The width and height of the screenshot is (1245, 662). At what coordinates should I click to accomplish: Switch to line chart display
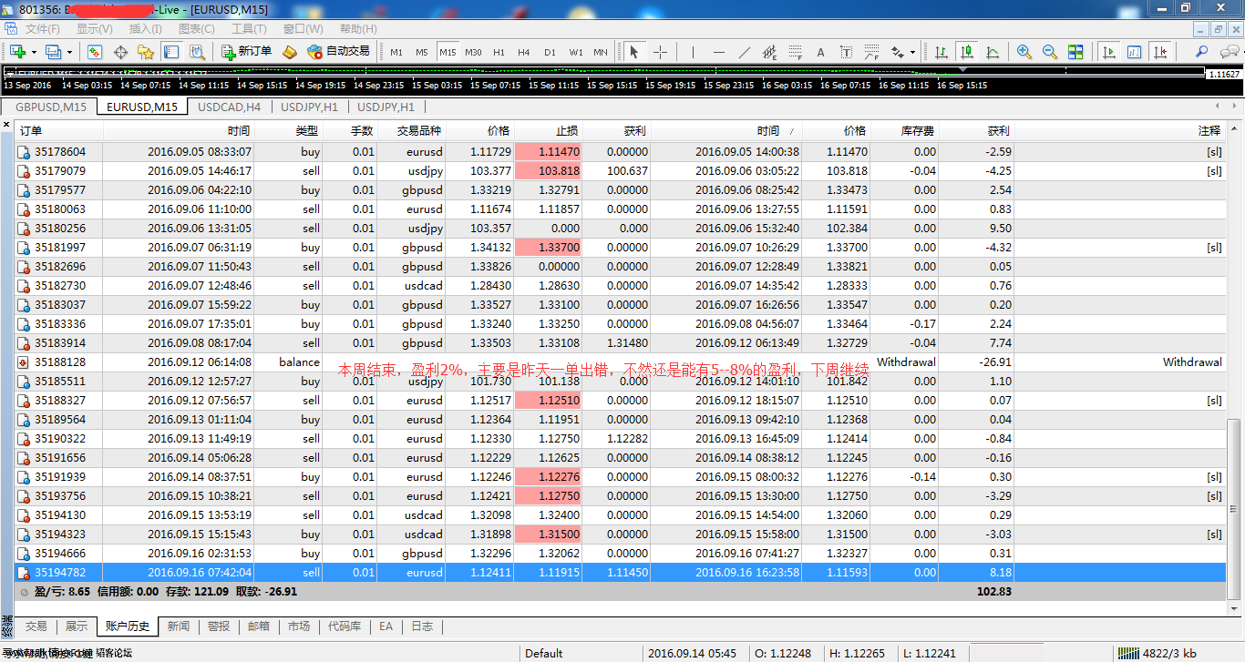pyautogui.click(x=993, y=52)
